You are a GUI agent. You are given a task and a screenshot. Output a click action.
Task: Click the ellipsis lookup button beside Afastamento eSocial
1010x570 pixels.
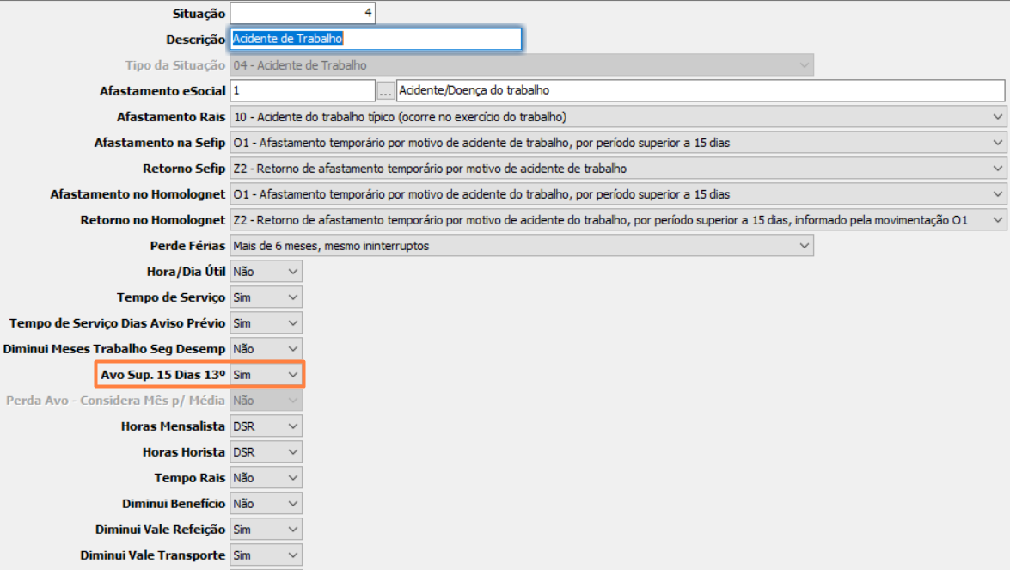coord(385,90)
